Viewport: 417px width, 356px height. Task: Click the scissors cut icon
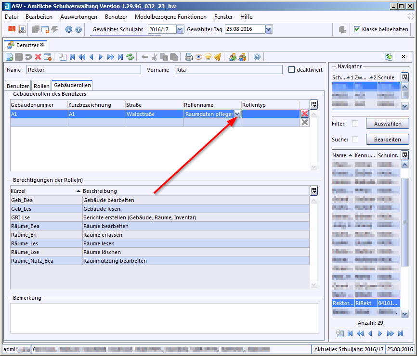tap(154, 57)
